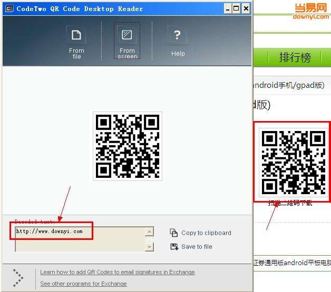This screenshot has width=331, height=292.
Task: Maximize the CodeTwo QR reader window
Action: 236,8
